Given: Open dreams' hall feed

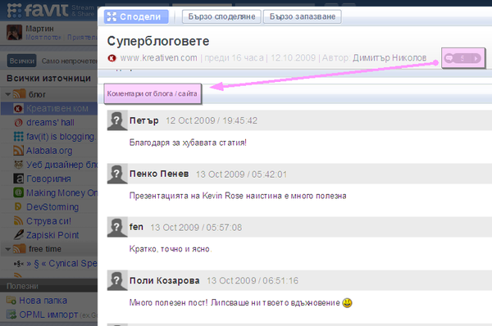Looking at the screenshot, I should point(50,122).
